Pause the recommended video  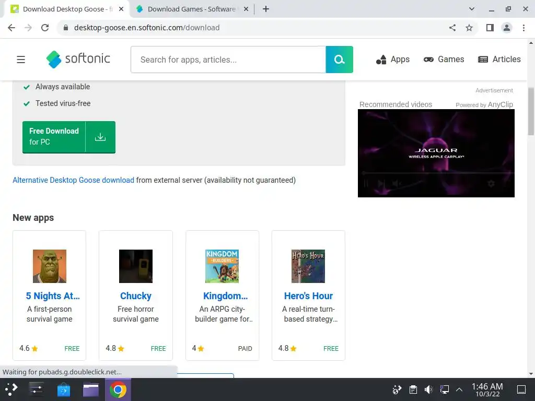tap(366, 184)
